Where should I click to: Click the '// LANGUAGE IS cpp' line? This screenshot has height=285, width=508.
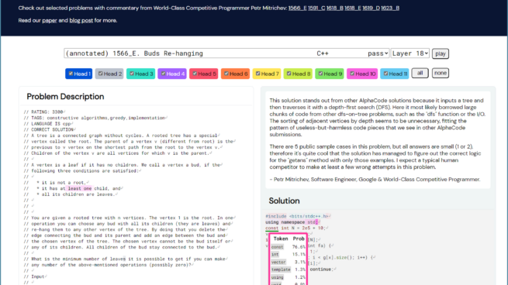pyautogui.click(x=47, y=124)
